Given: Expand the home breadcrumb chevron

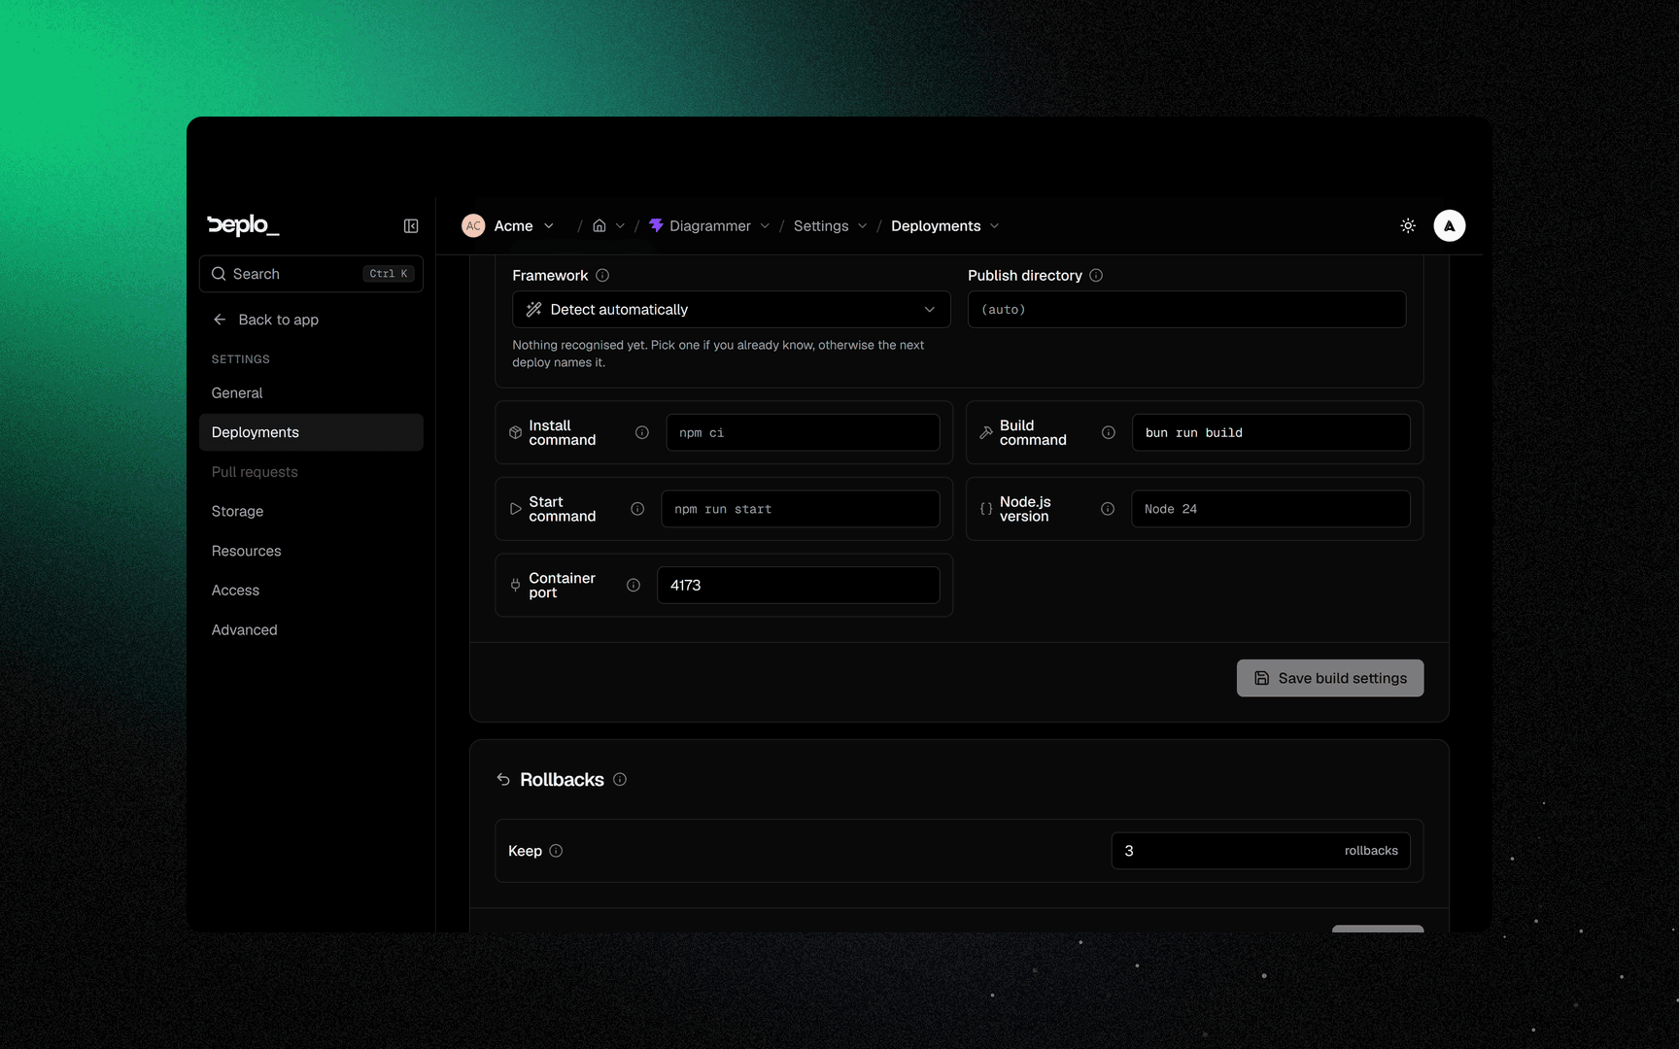Looking at the screenshot, I should [x=620, y=225].
